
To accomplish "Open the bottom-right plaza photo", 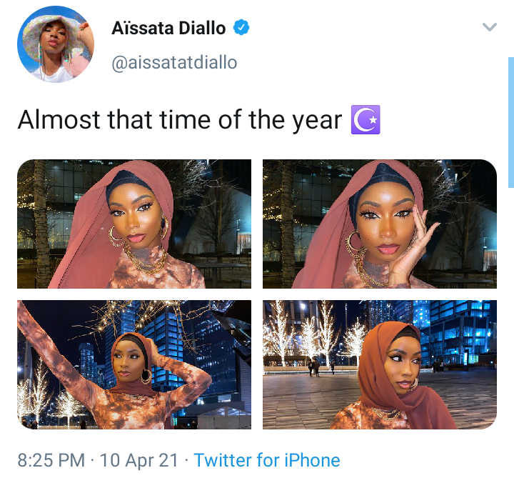I will coord(380,364).
